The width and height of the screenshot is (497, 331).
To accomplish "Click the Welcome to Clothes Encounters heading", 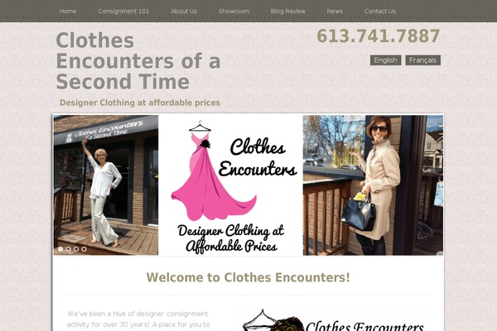I will pos(248,277).
